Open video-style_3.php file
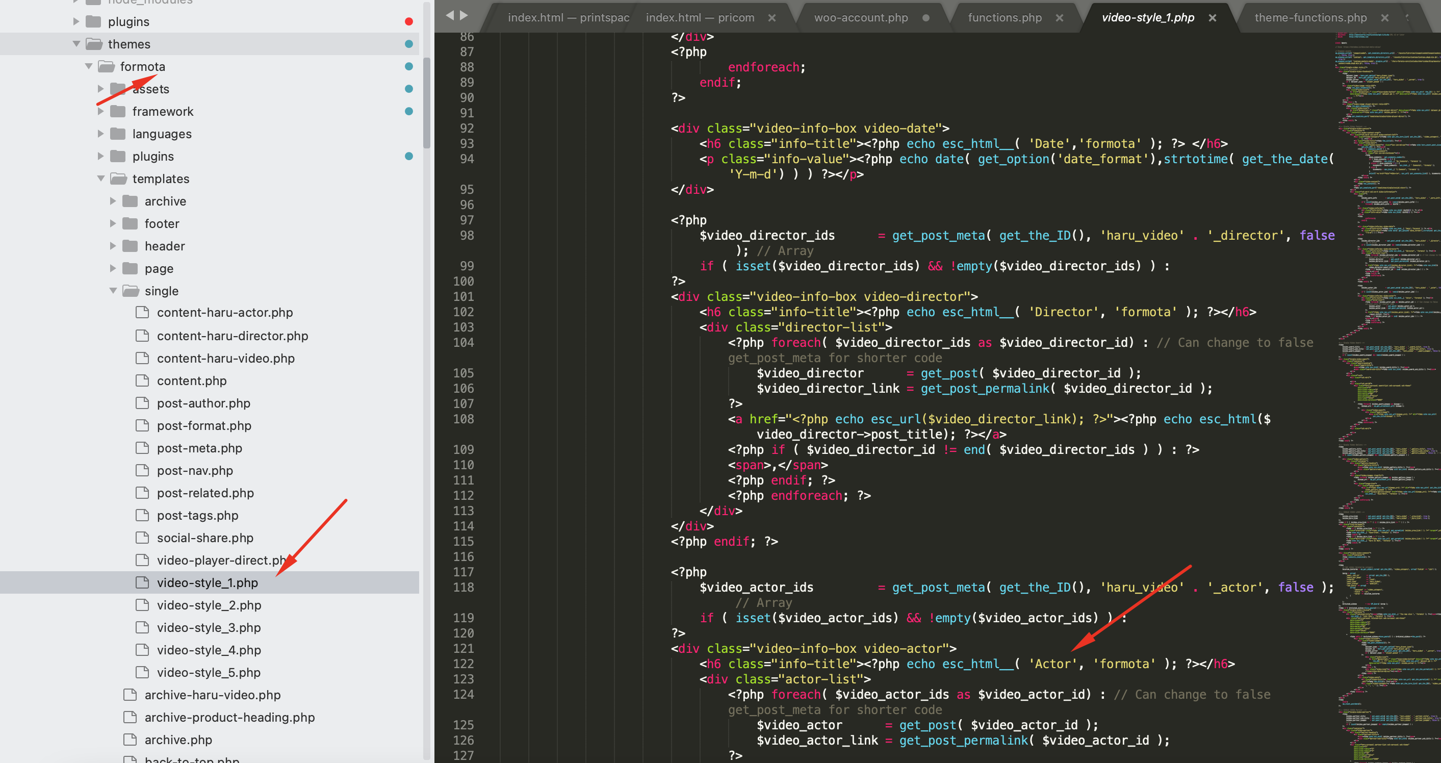Image resolution: width=1441 pixels, height=763 pixels. point(209,628)
